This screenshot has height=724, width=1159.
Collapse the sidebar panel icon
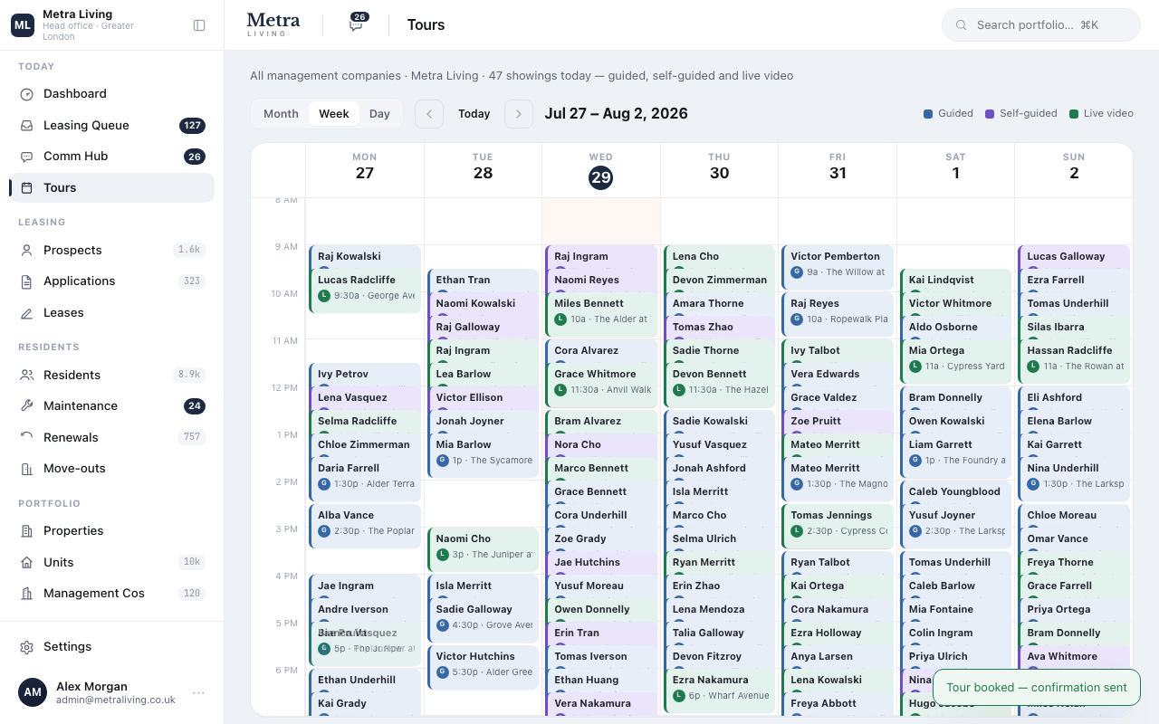point(199,25)
